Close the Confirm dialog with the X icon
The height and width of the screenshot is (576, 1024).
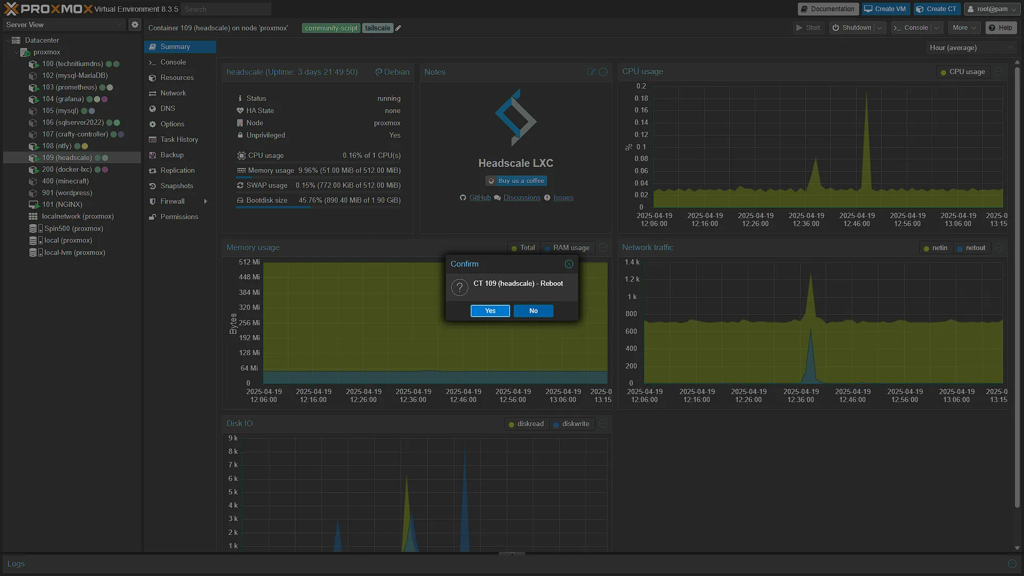(569, 264)
